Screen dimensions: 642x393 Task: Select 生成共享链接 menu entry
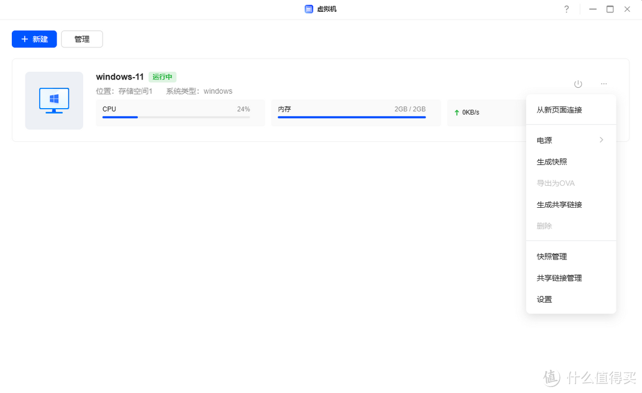tap(559, 205)
